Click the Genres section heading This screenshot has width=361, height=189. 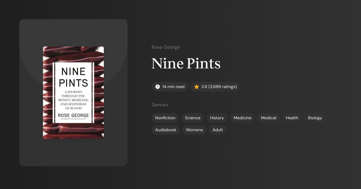(x=160, y=105)
